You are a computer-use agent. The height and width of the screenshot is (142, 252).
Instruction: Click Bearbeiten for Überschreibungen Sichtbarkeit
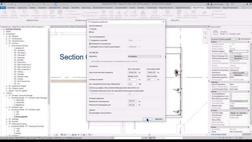(239, 56)
